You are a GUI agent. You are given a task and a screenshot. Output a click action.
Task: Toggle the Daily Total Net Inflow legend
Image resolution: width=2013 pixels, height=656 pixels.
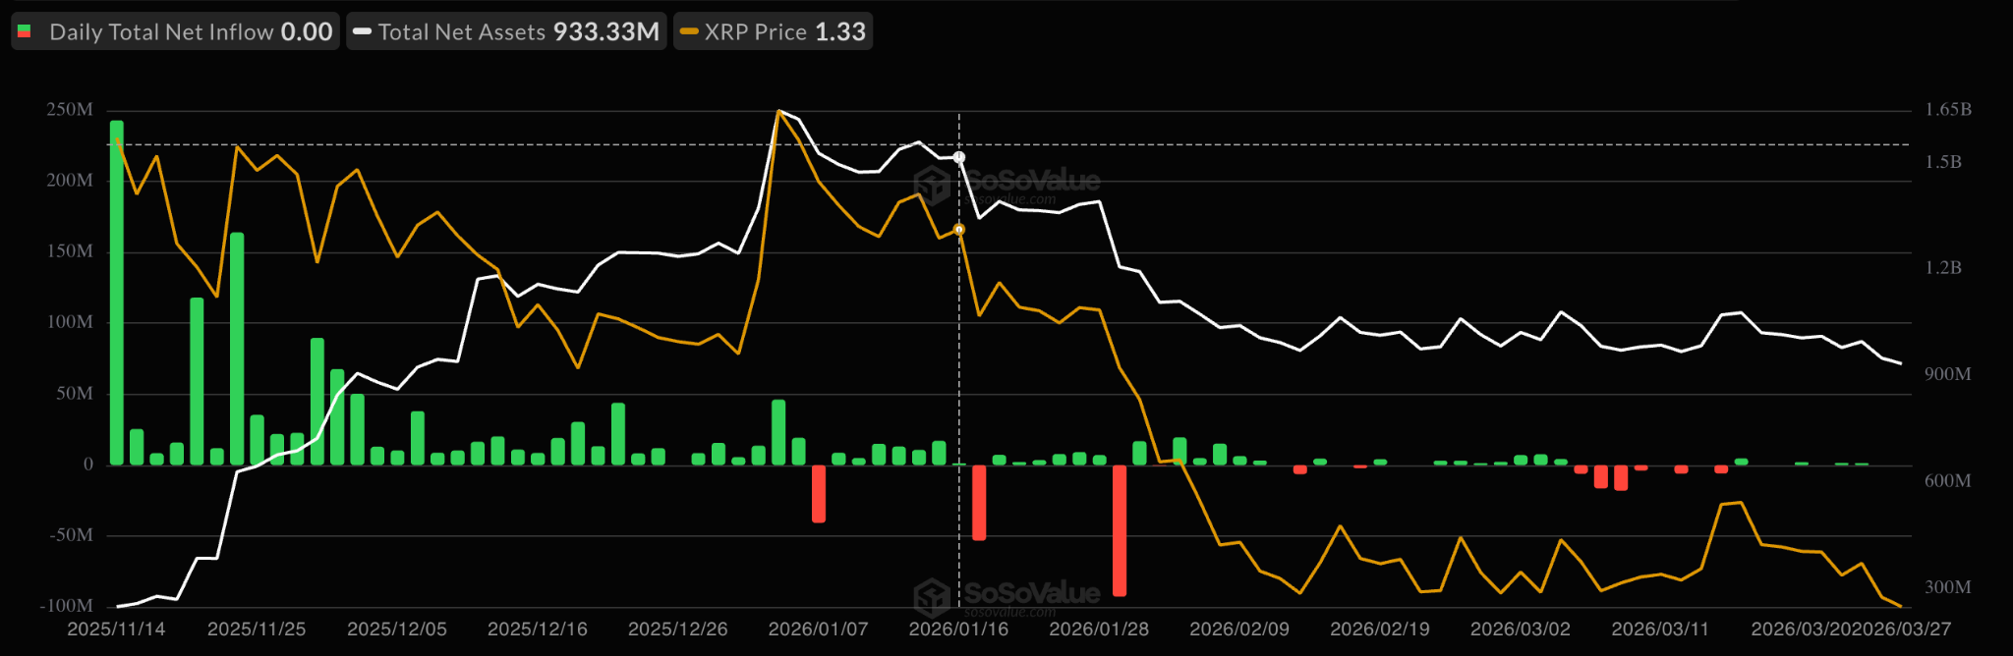[x=175, y=31]
